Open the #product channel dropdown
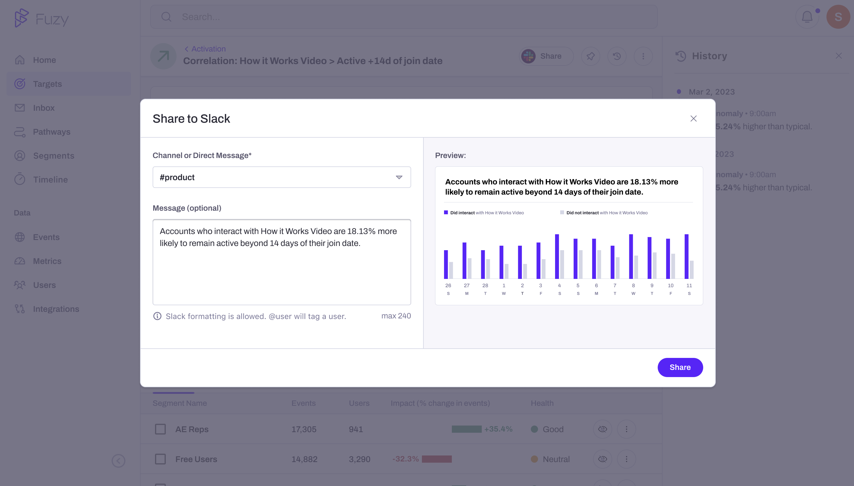Screen dimensions: 854x486 pos(281,177)
